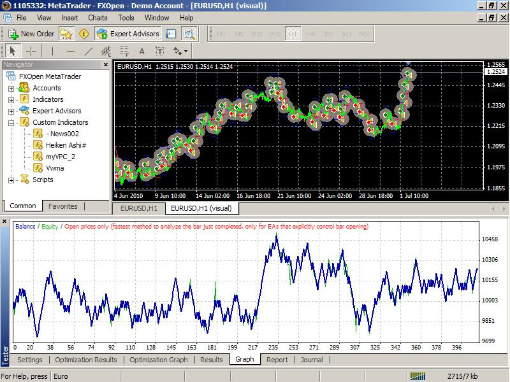This screenshot has height=382, width=510.
Task: Open the Market Watch star folder icon
Action: [x=66, y=34]
